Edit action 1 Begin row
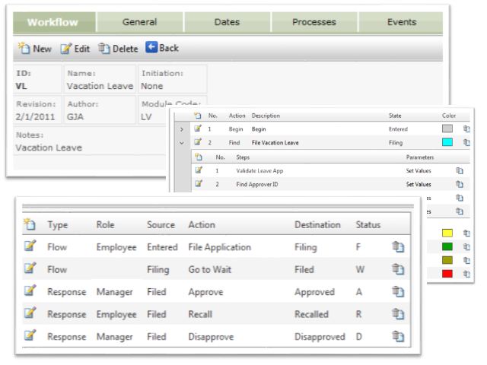 (x=198, y=129)
